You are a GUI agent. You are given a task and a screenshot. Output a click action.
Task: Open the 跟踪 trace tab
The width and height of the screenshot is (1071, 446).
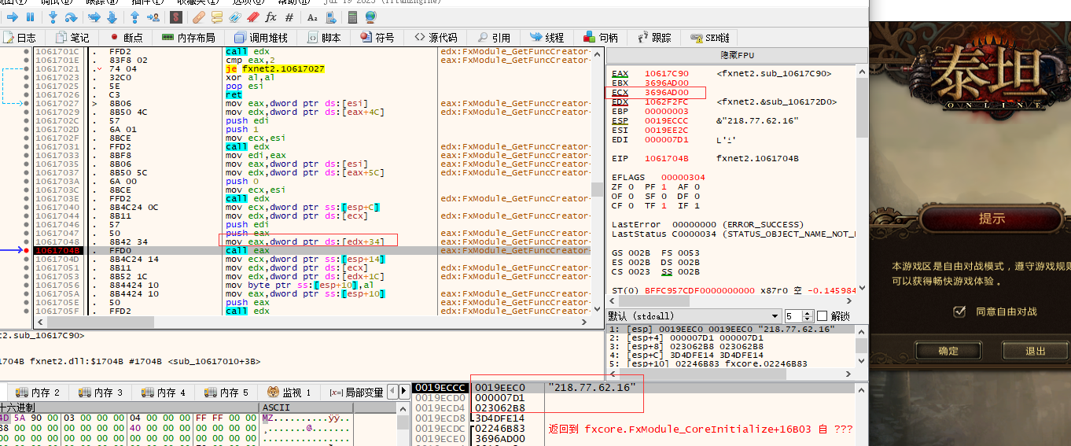[654, 38]
